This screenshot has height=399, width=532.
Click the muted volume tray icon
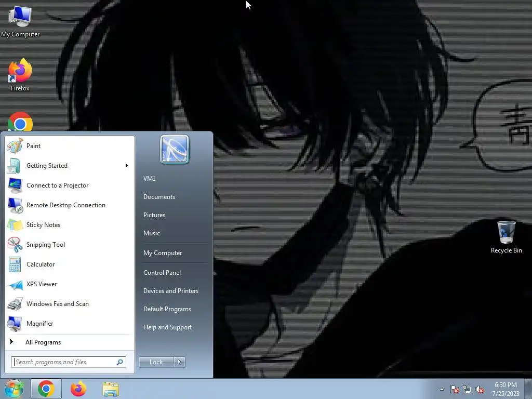[x=480, y=389]
